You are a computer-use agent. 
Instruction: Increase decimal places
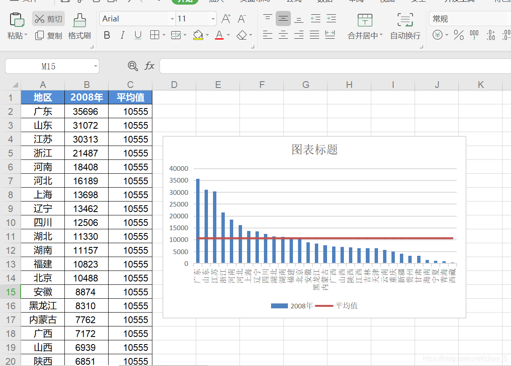coord(491,35)
